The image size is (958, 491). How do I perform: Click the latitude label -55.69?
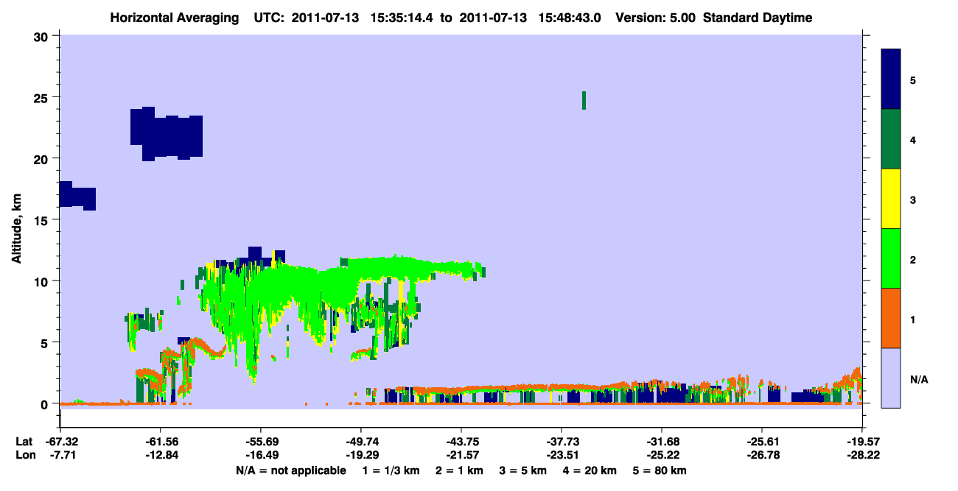pos(260,441)
